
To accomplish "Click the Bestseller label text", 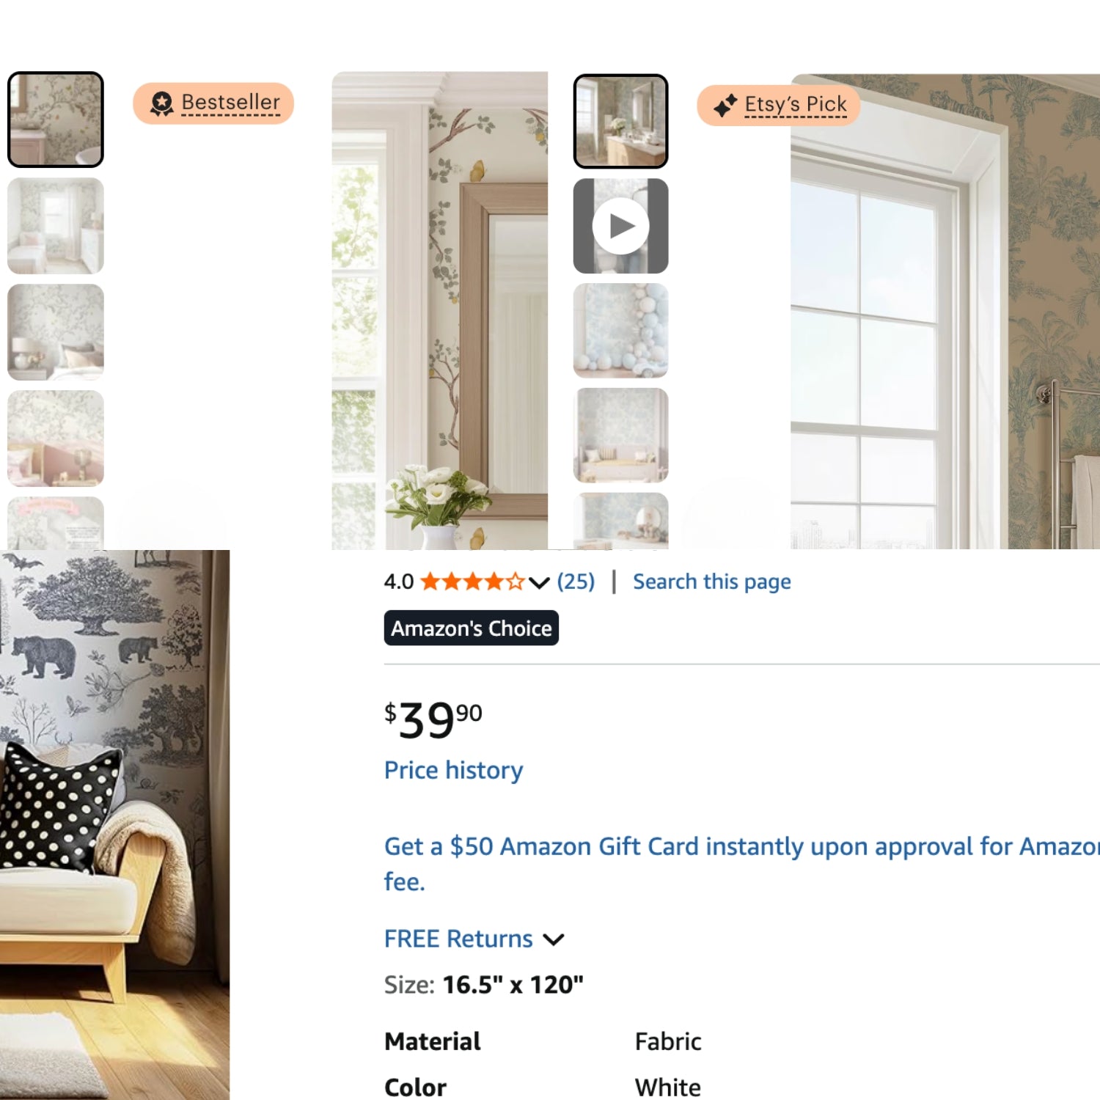I will [230, 103].
